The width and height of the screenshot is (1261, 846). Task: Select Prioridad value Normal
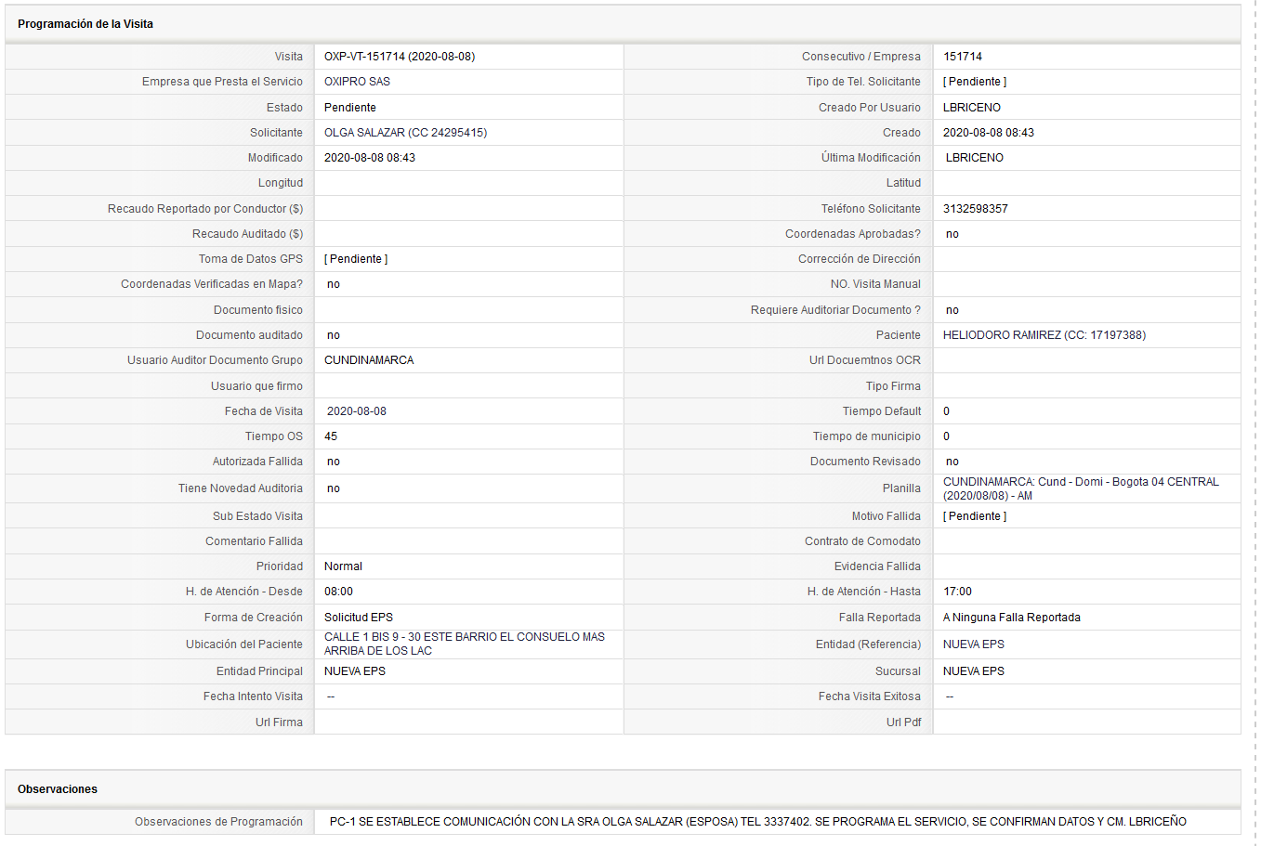[343, 566]
